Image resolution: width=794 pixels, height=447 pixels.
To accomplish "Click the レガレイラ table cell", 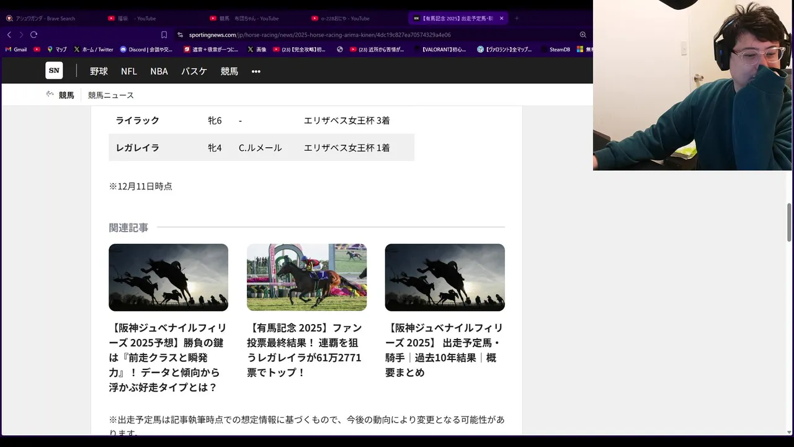I will (x=138, y=148).
